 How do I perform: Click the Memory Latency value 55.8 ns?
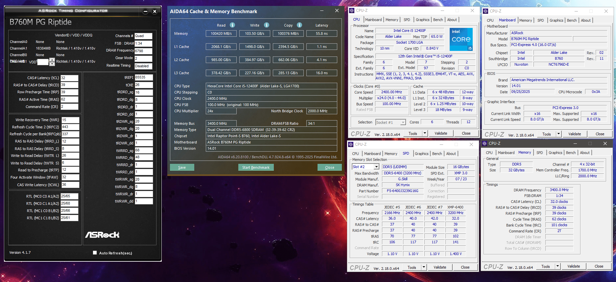tap(321, 33)
